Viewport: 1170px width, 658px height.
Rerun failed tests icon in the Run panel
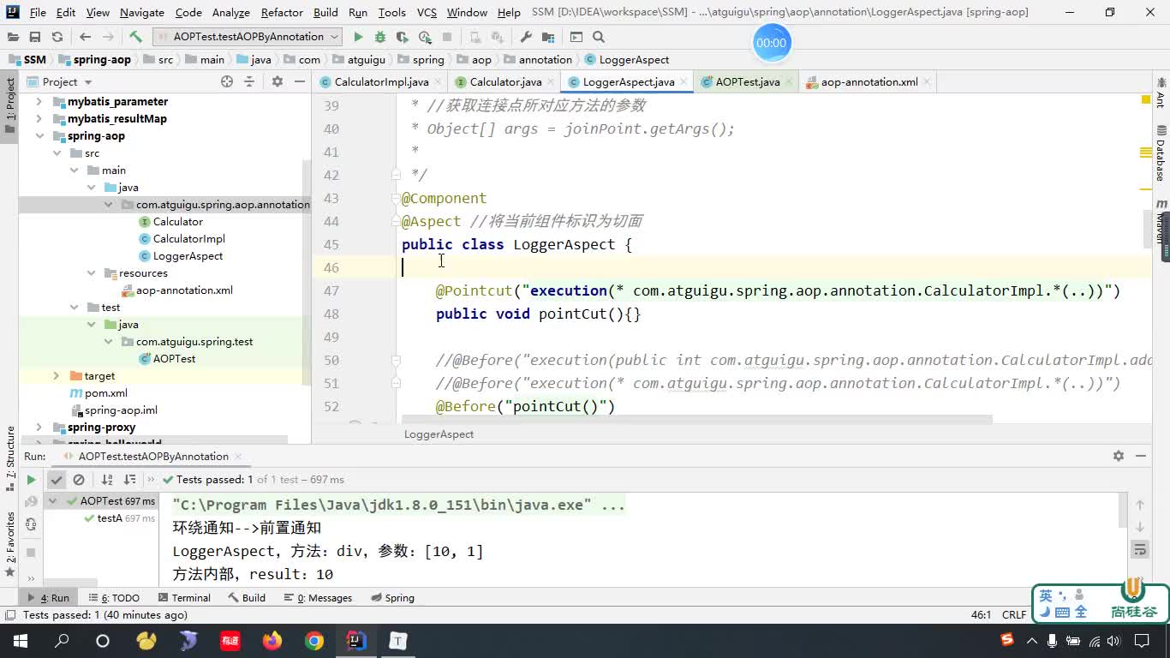(x=31, y=502)
